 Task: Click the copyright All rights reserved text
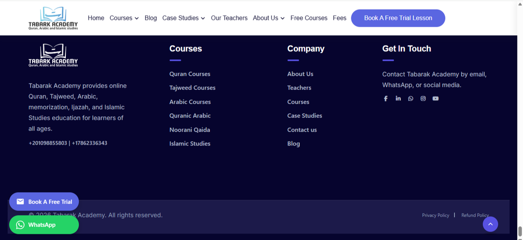96,215
